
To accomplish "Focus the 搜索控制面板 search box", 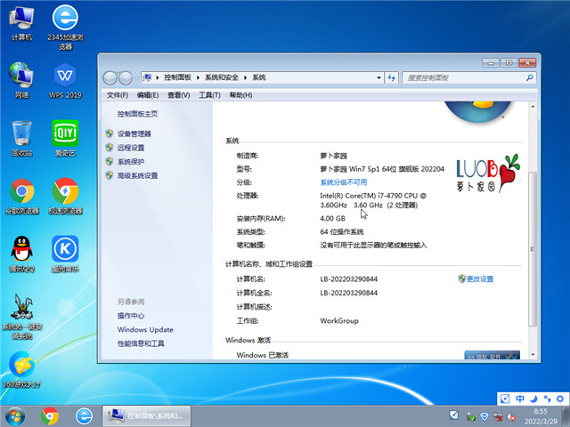I will [469, 77].
